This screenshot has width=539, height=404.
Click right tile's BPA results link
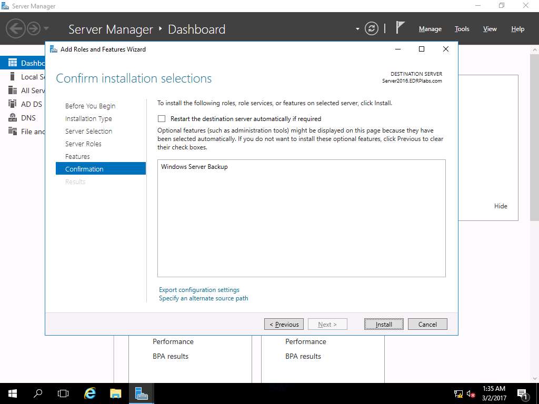[x=303, y=356]
